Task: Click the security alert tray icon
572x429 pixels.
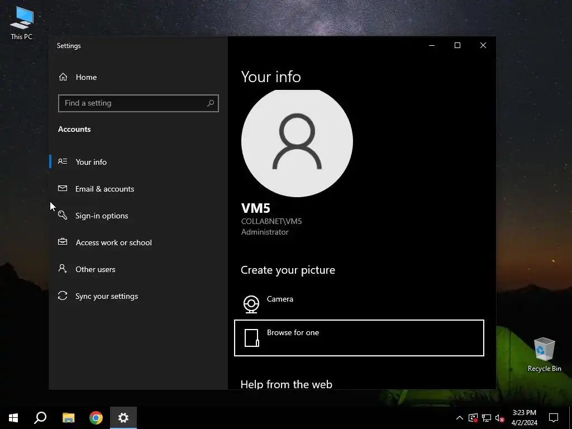Action: [473, 418]
